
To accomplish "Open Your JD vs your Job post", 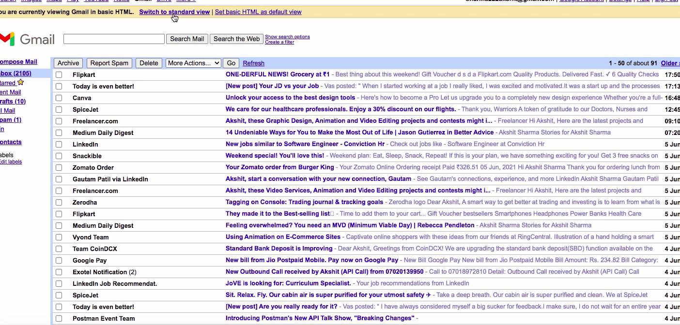I will [x=272, y=86].
